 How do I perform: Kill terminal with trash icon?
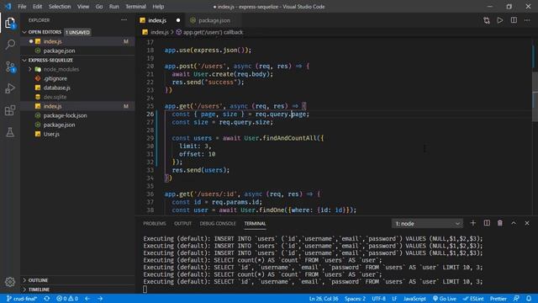point(500,223)
